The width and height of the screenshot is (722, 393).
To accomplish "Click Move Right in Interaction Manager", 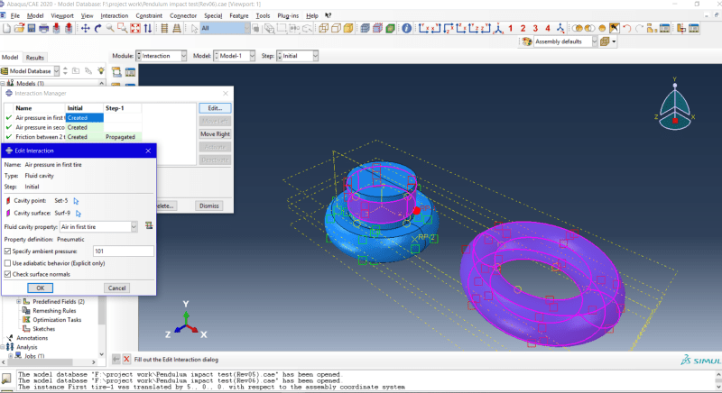I will pos(215,133).
